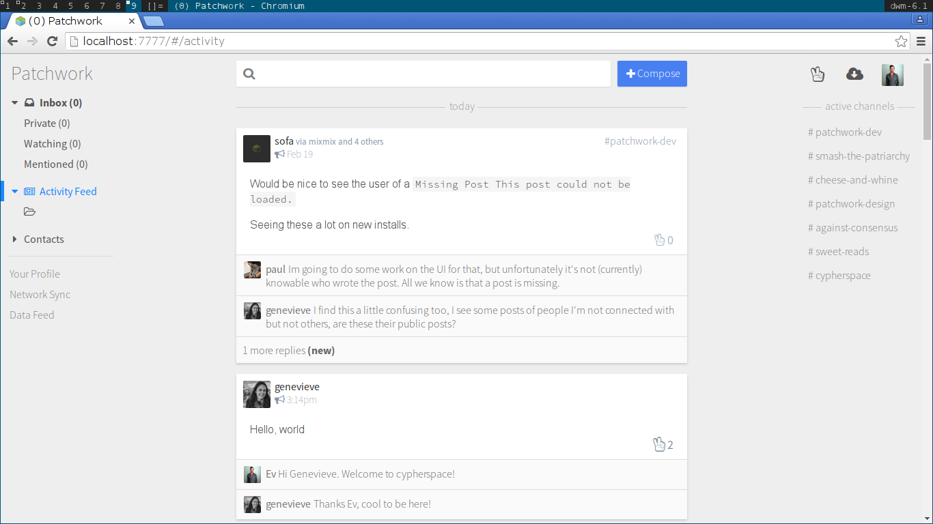The height and width of the screenshot is (524, 933).
Task: Open #patchwork-dev tag on sofa's post
Action: (x=640, y=141)
